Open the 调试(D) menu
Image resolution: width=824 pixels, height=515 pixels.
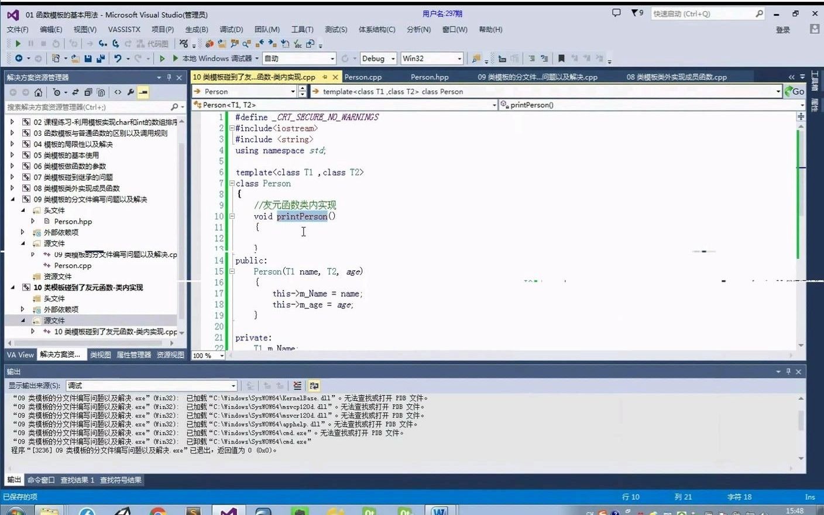click(231, 29)
